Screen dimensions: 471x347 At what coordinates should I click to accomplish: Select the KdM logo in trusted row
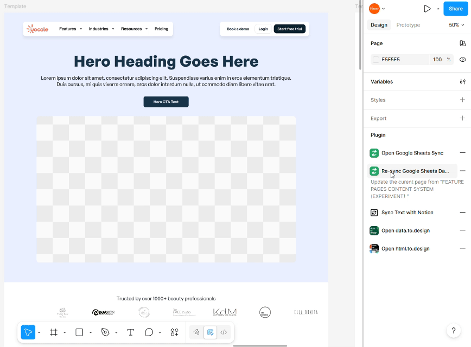[x=225, y=312]
